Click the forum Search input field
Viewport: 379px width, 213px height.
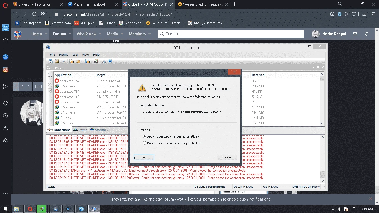click(x=231, y=34)
